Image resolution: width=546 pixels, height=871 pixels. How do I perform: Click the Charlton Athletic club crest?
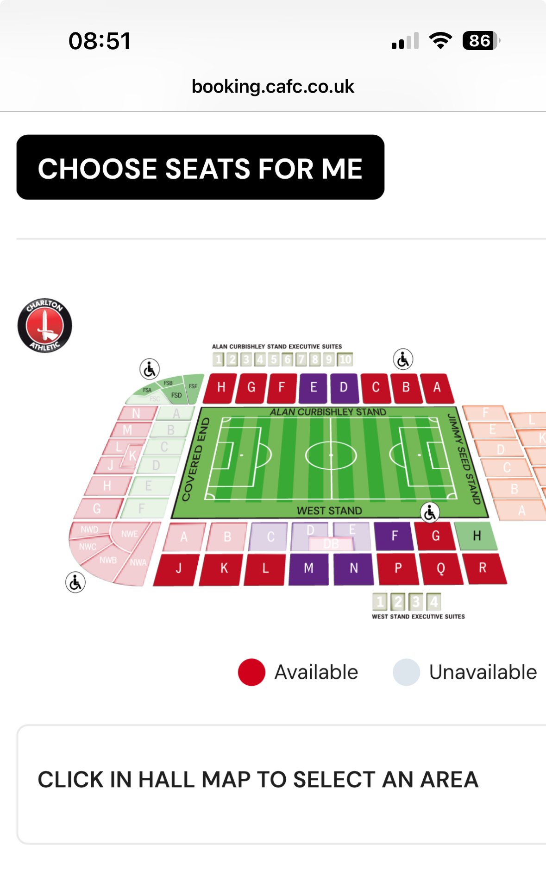point(45,325)
